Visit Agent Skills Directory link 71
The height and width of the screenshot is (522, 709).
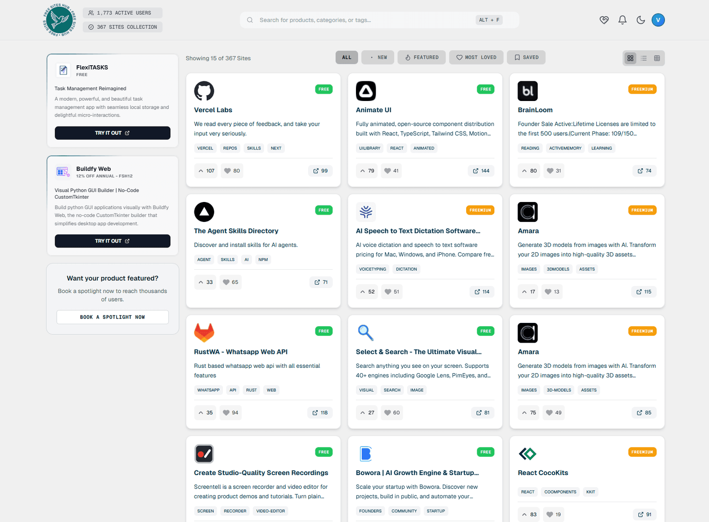pyautogui.click(x=321, y=282)
